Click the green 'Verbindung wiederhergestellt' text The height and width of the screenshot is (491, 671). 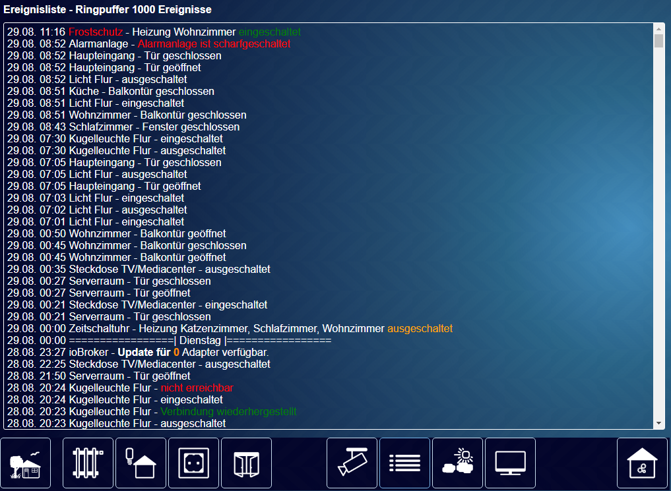click(228, 411)
